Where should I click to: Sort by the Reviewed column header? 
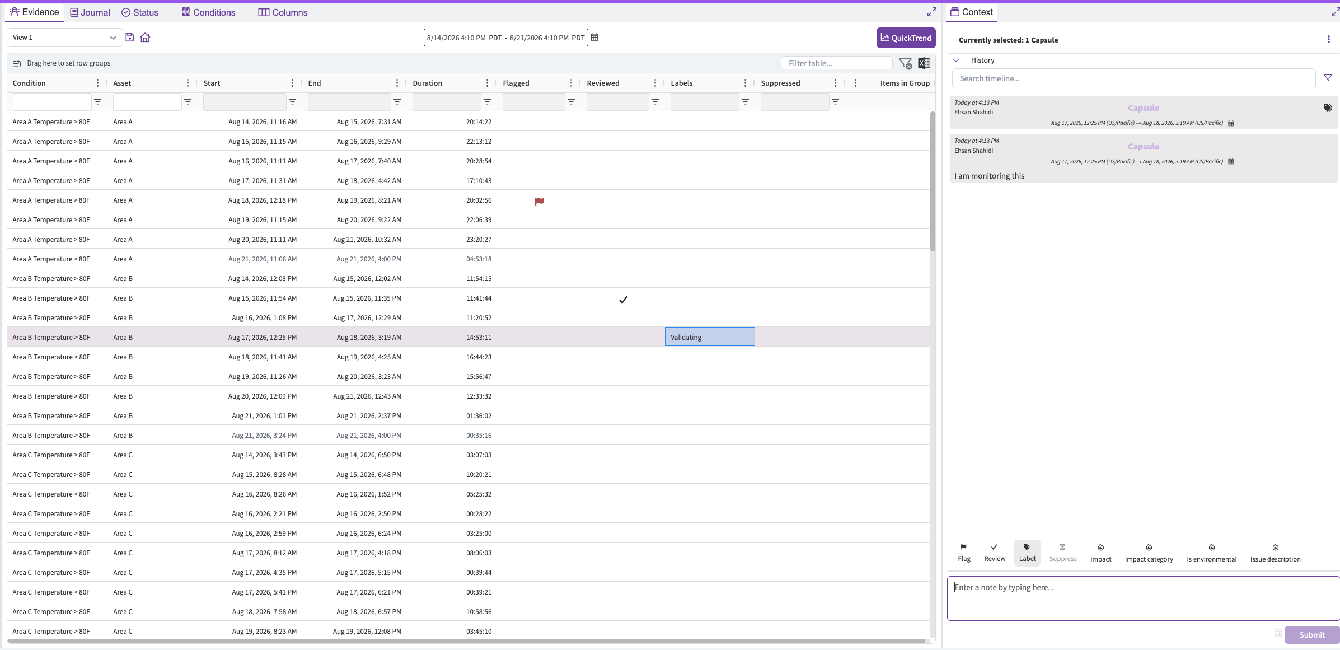pyautogui.click(x=603, y=83)
